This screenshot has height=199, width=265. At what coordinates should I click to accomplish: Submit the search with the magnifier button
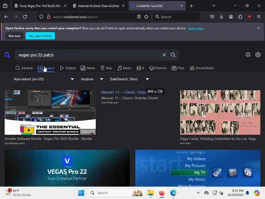173,55
